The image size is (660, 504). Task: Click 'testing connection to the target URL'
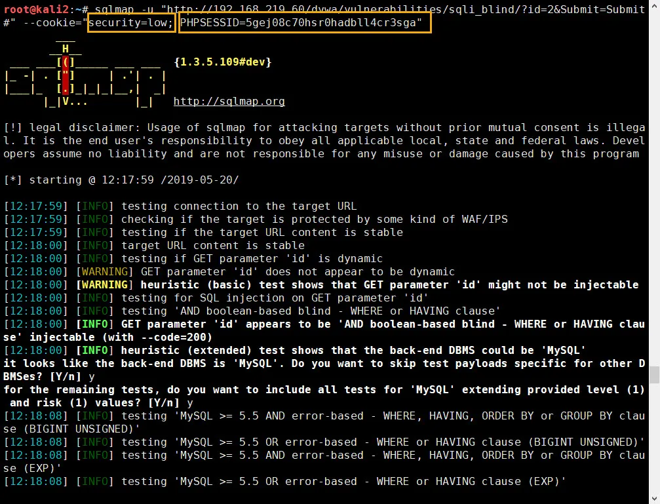coord(239,206)
